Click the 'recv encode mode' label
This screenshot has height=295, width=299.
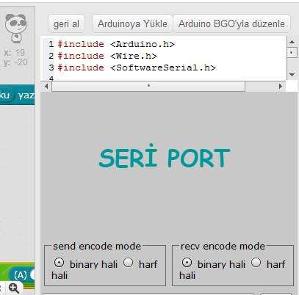[x=223, y=246]
